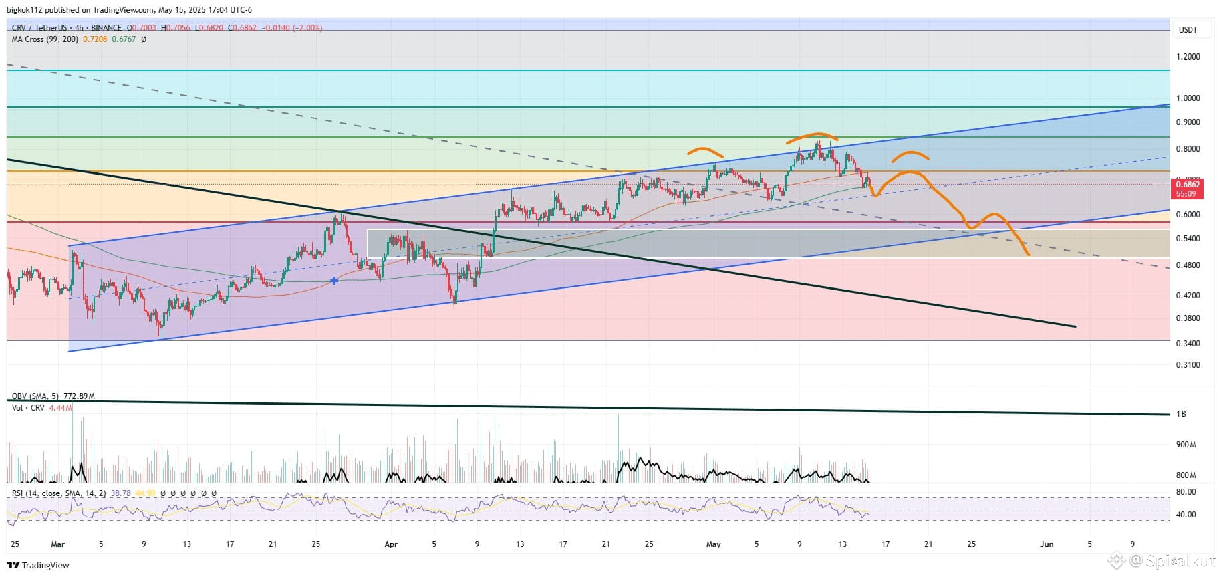Viewport: 1221px width, 577px height.
Task: Click the volume value 4.44M
Action: coord(61,407)
